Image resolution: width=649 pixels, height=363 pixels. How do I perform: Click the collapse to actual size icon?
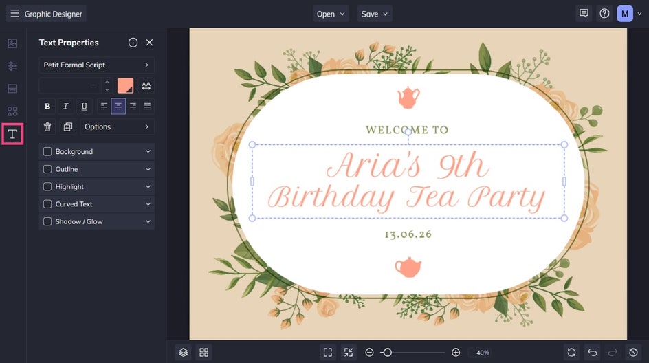349,352
